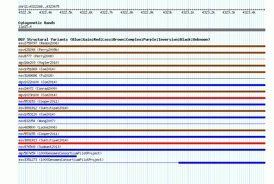Open the esv3891913 (Suktitipat2014) label

coord(43,140)
